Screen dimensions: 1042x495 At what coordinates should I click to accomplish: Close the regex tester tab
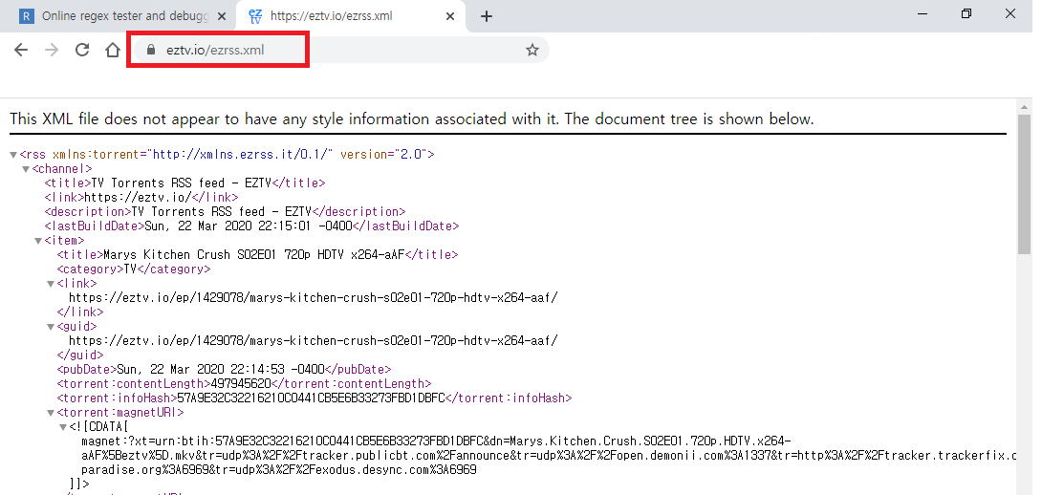click(x=222, y=16)
